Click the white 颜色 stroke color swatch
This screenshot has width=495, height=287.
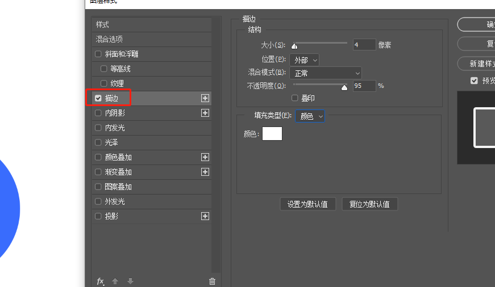(x=272, y=134)
